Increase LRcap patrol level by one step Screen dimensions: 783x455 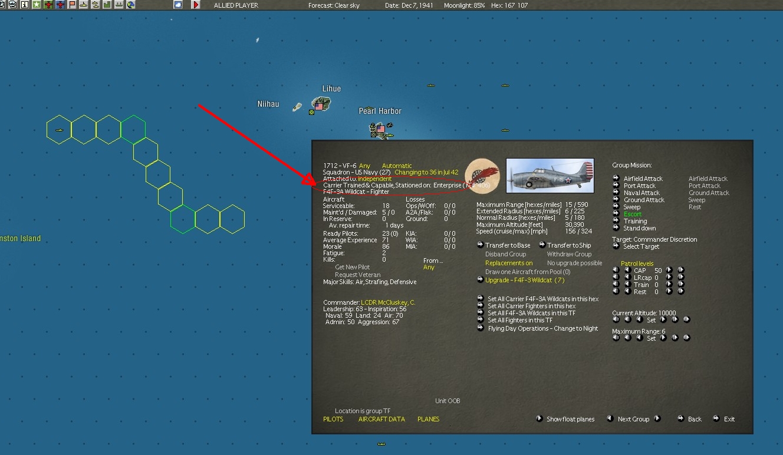click(x=669, y=277)
